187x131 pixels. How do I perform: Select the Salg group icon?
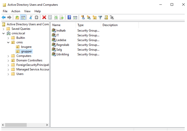coord(54,49)
